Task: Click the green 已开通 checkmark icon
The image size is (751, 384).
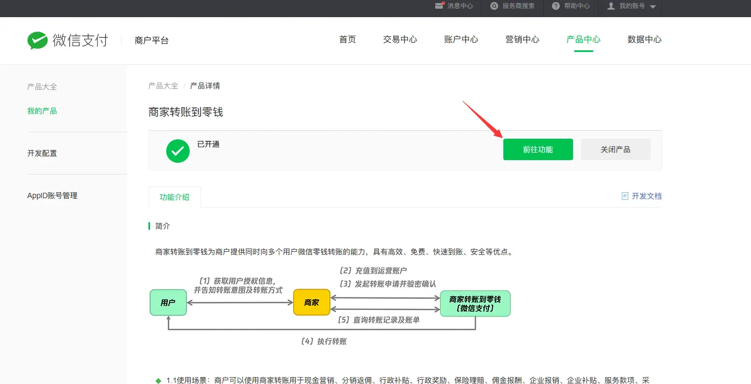Action: click(x=178, y=150)
